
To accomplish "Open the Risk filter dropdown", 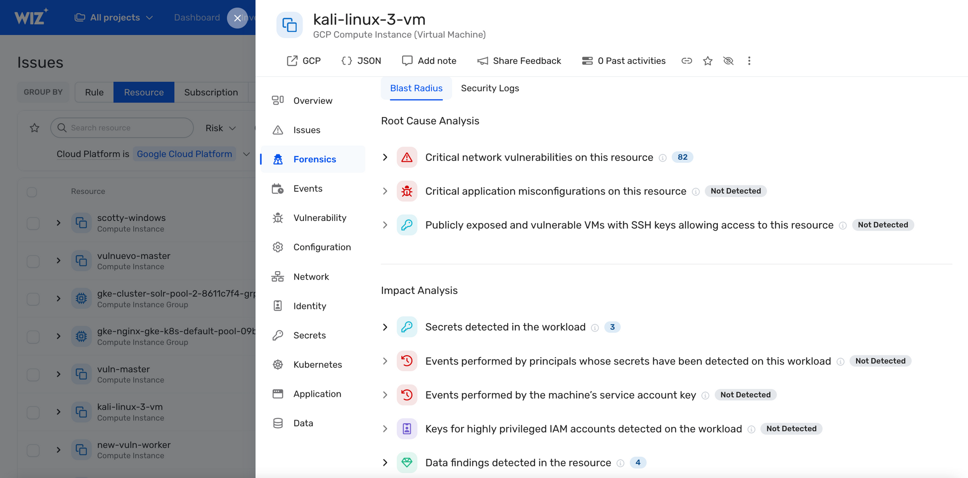I will point(221,128).
